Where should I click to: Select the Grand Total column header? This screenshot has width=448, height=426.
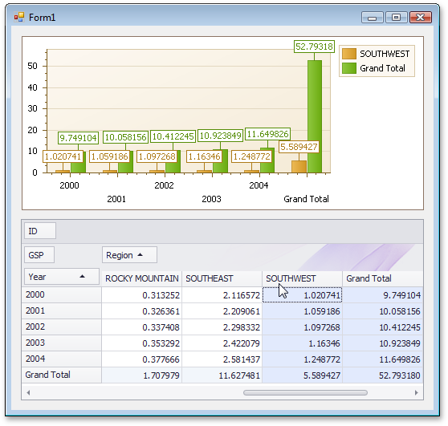pyautogui.click(x=383, y=278)
